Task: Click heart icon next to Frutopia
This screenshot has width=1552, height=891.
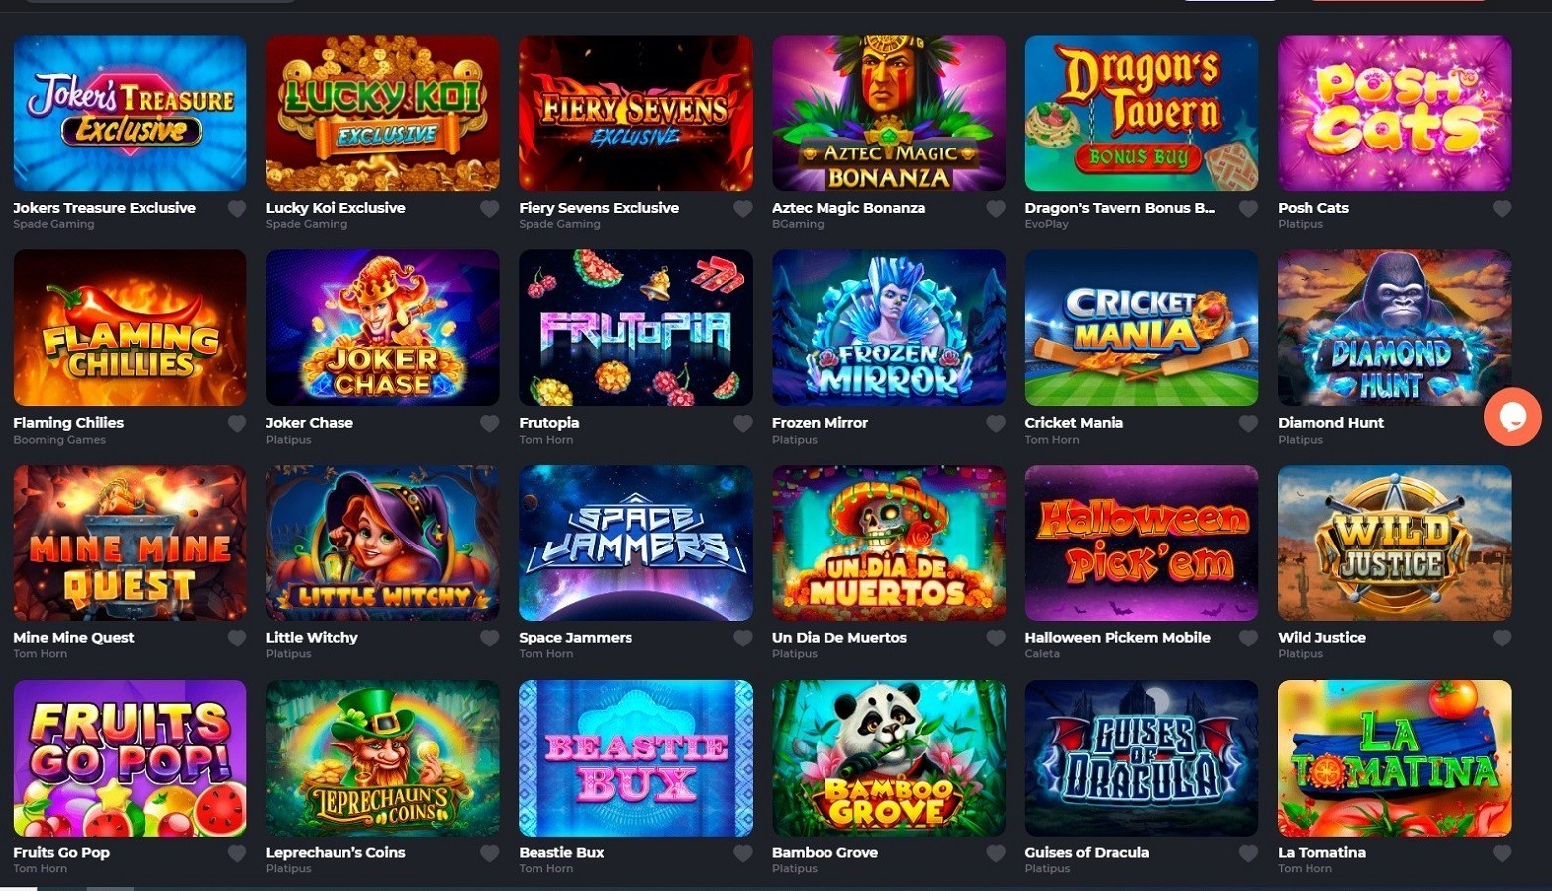Action: tap(742, 423)
